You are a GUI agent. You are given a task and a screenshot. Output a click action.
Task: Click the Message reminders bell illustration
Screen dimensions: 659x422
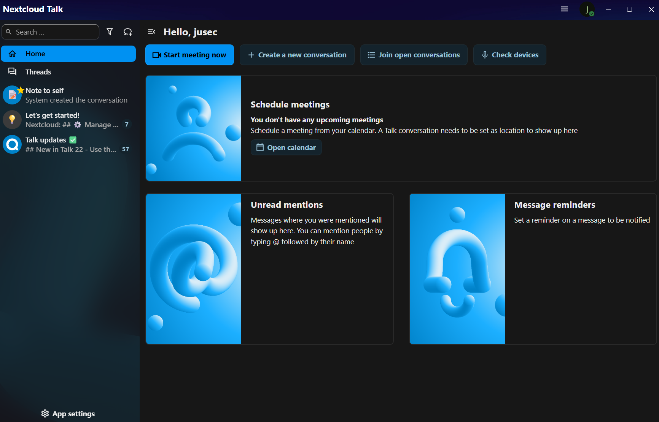coord(457,269)
